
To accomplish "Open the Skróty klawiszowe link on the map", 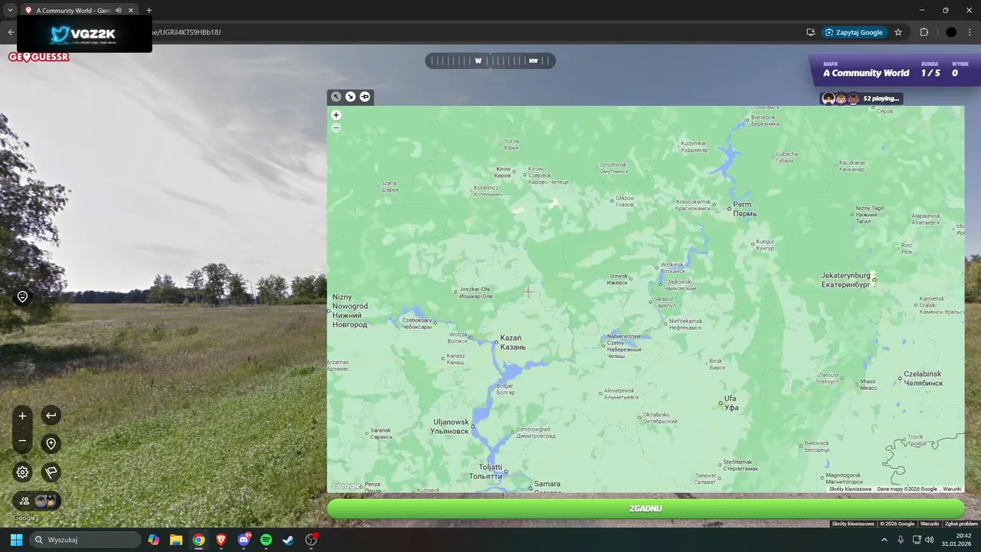I will point(850,488).
